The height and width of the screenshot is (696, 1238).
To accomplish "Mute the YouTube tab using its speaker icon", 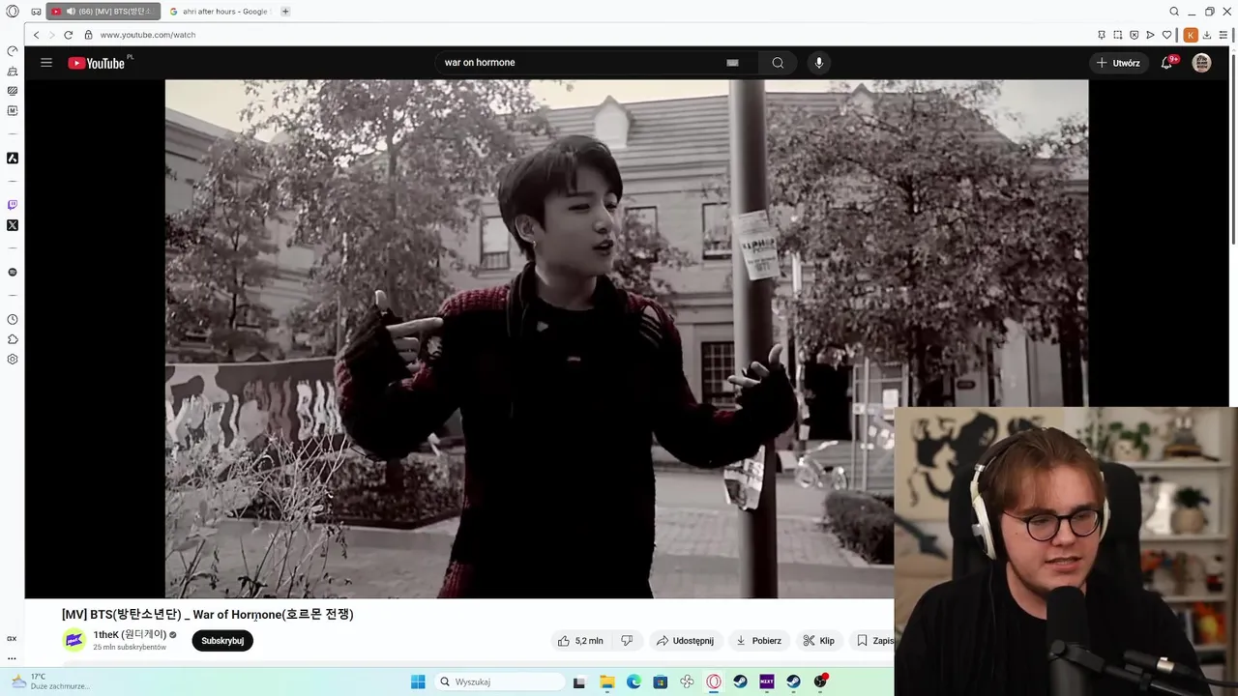I will click(x=71, y=12).
